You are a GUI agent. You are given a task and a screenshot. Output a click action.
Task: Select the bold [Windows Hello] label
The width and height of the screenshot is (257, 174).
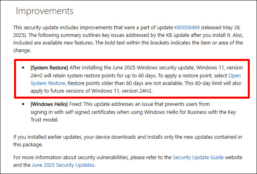click(49, 104)
